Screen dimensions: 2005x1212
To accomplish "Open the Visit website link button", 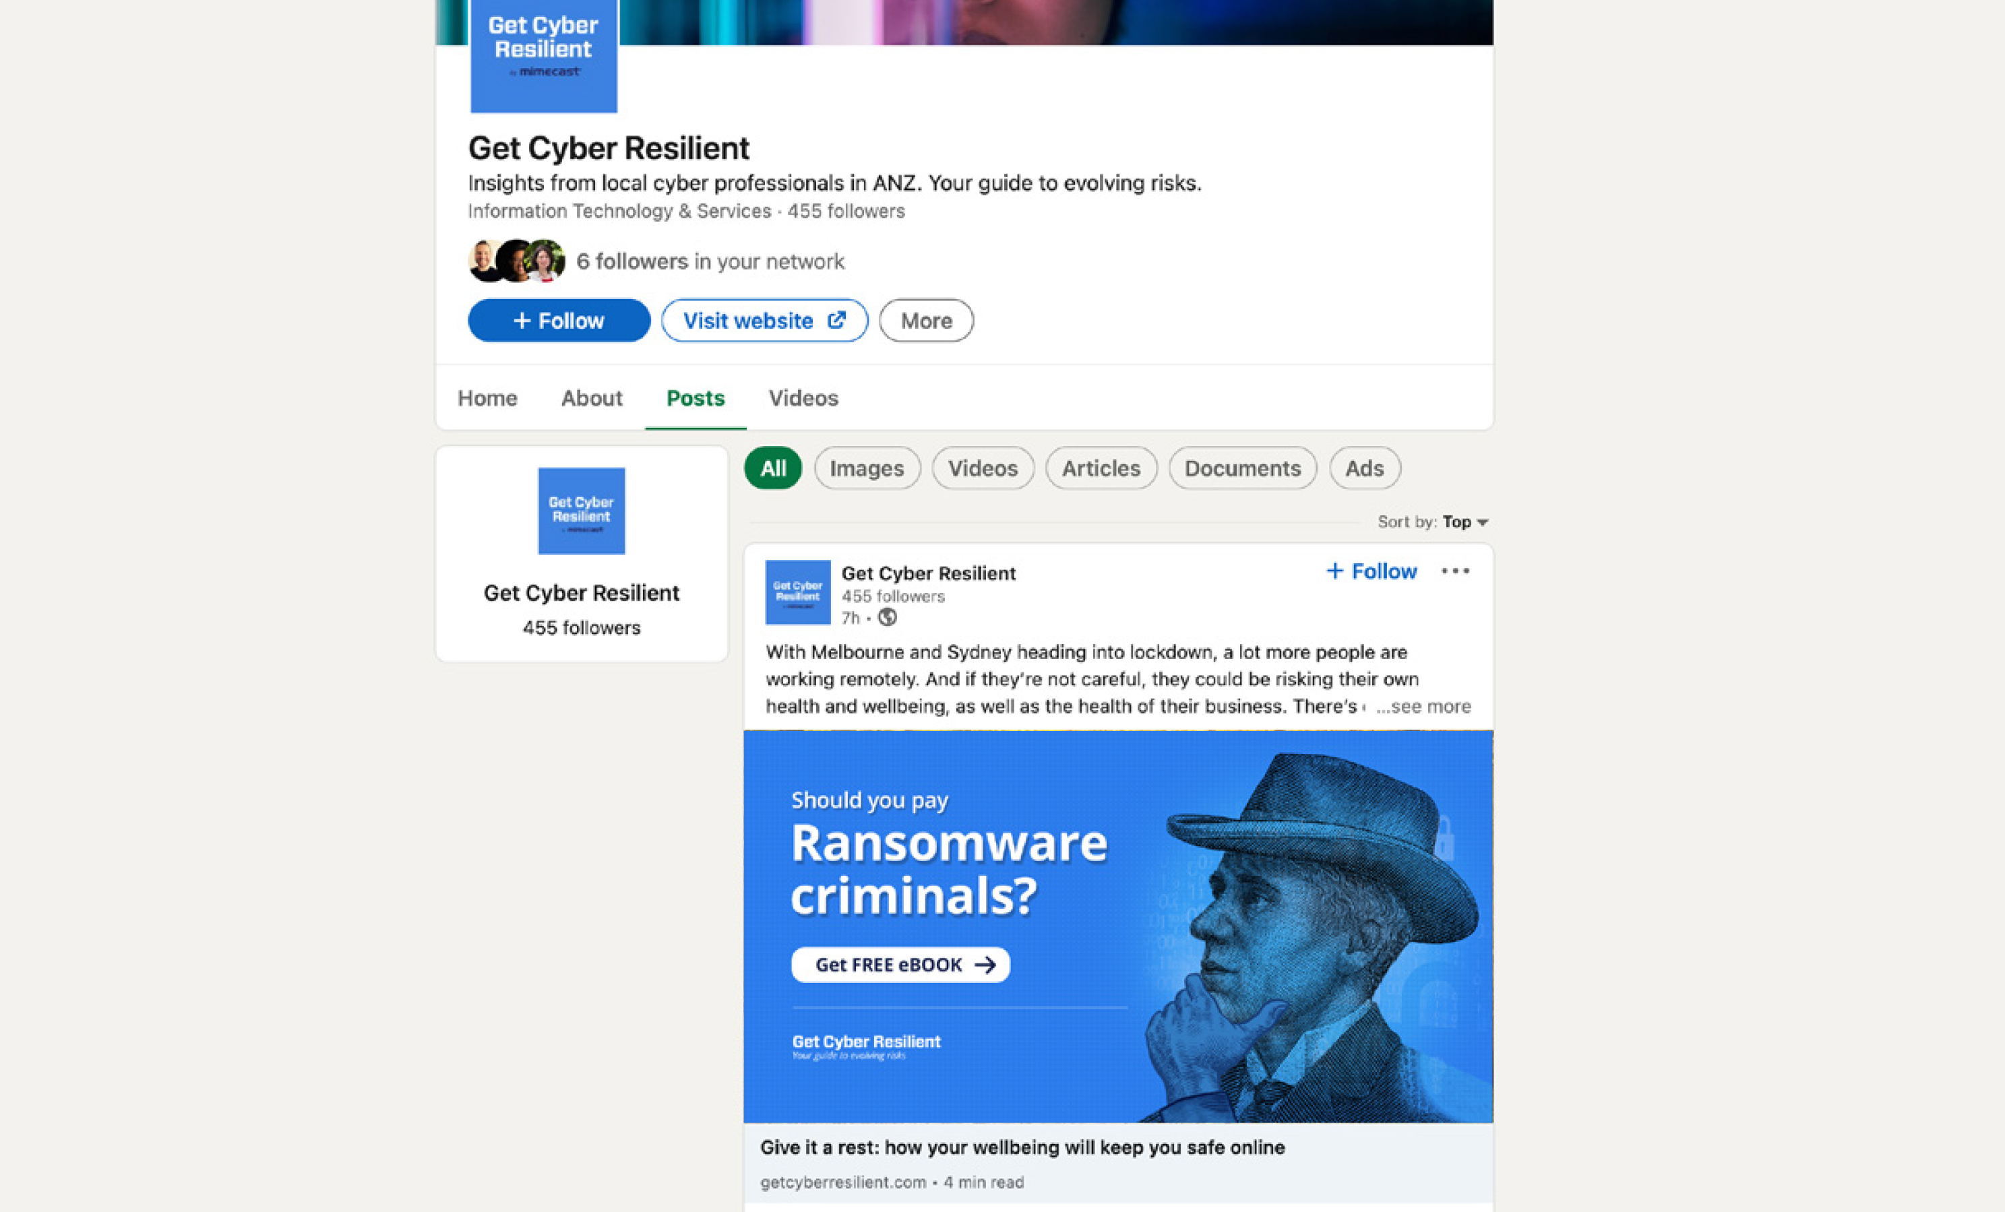I will [764, 321].
